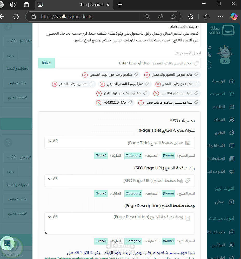This screenshot has height=259, width=241.
Task: Insert {Name} variable under Page Description
Action: click(x=168, y=241)
